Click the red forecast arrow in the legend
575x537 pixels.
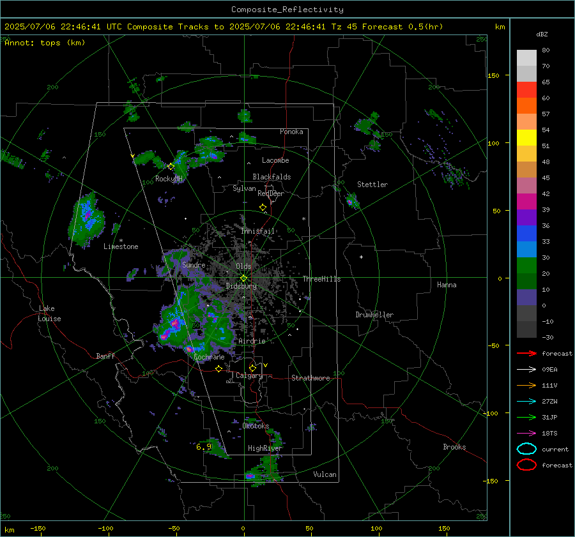[526, 353]
